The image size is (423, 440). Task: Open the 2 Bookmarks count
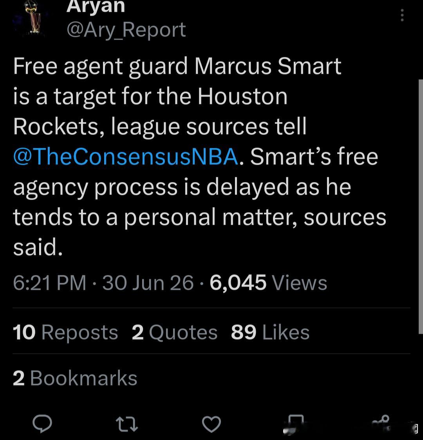(x=75, y=378)
